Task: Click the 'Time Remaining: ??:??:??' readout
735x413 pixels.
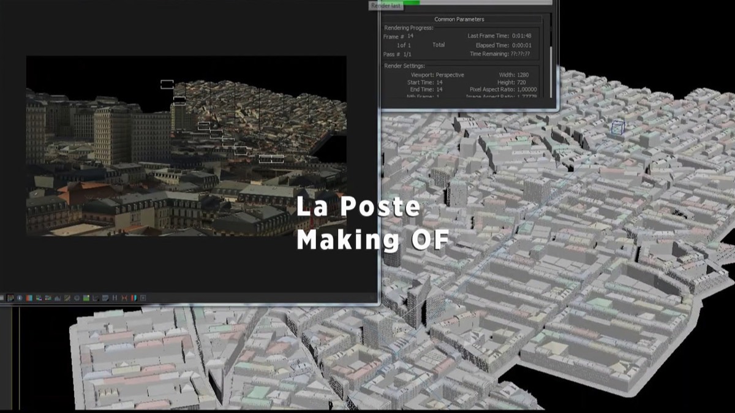Action: [500, 54]
